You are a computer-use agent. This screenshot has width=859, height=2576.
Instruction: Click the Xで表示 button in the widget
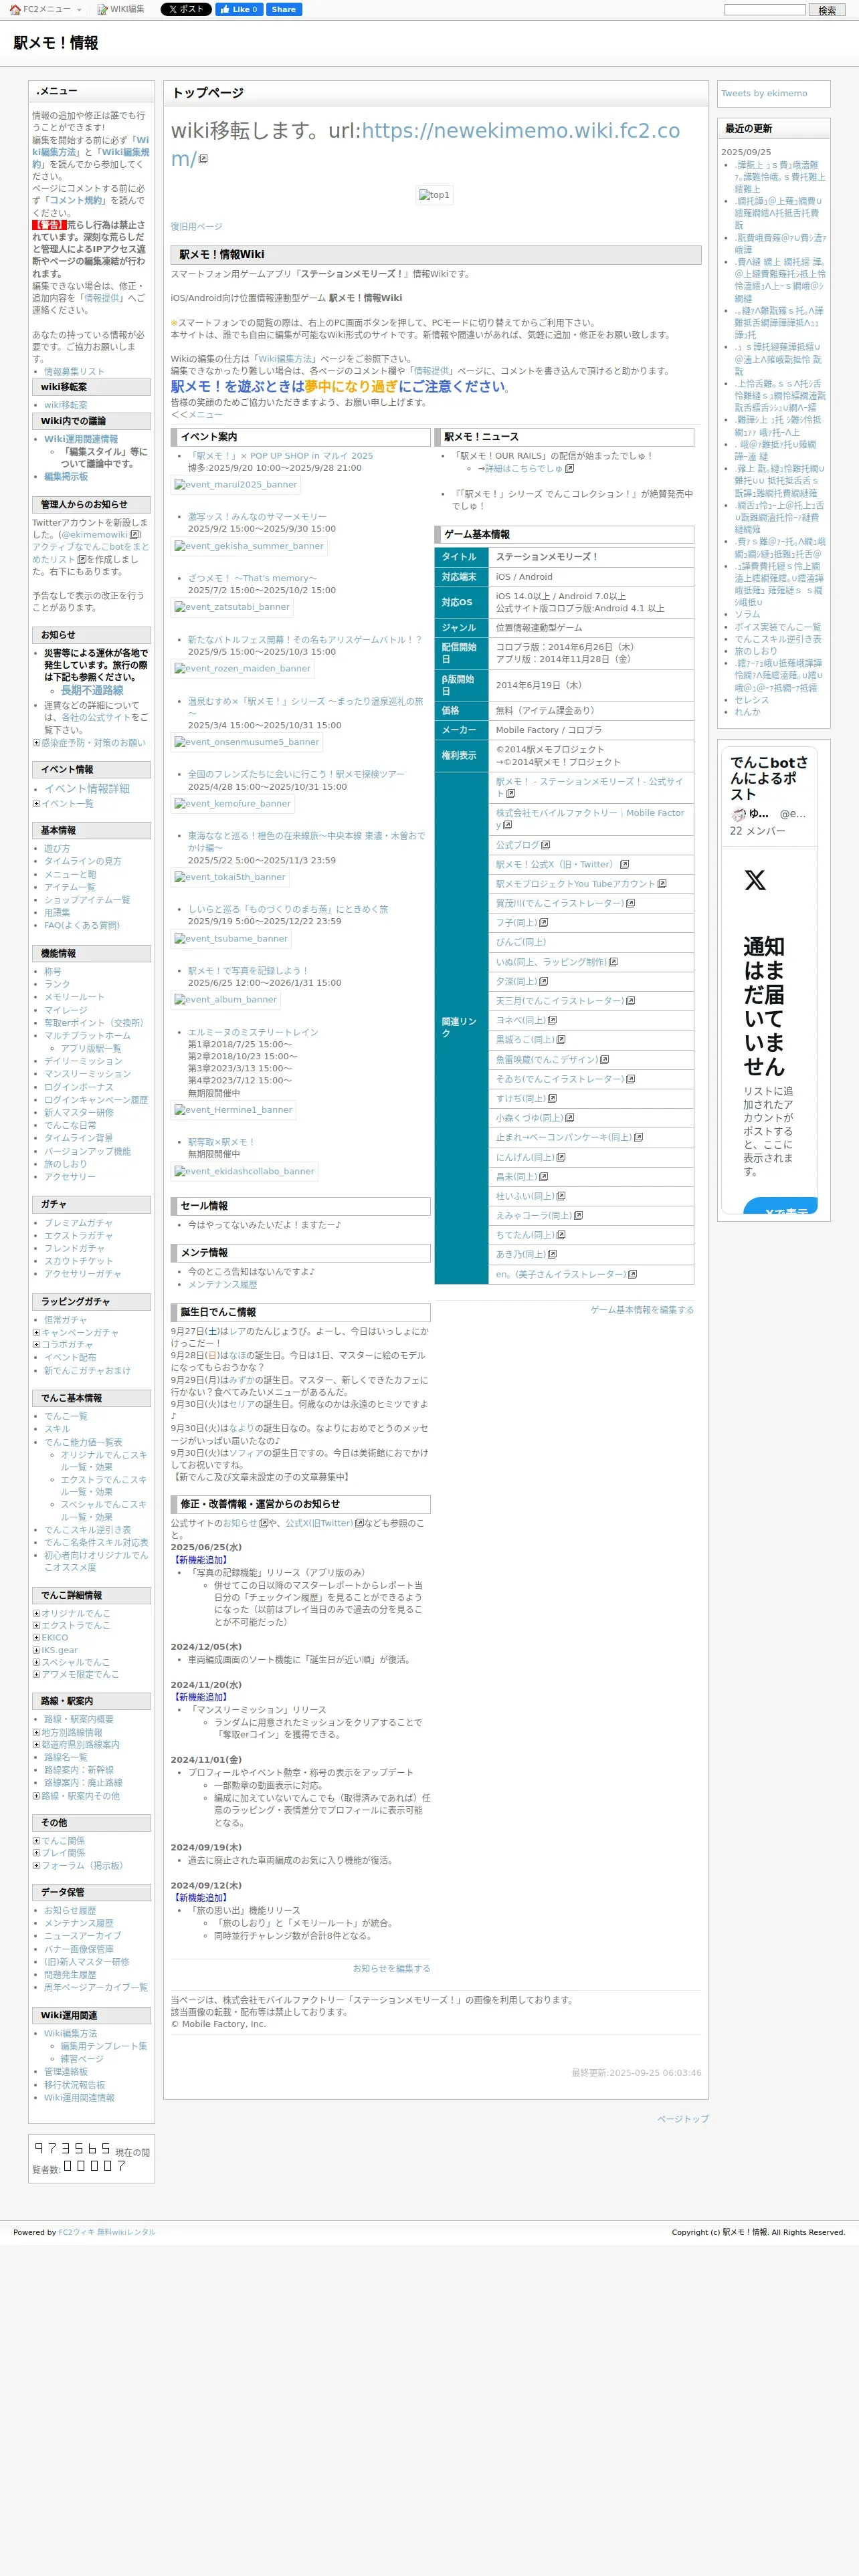(x=781, y=1207)
